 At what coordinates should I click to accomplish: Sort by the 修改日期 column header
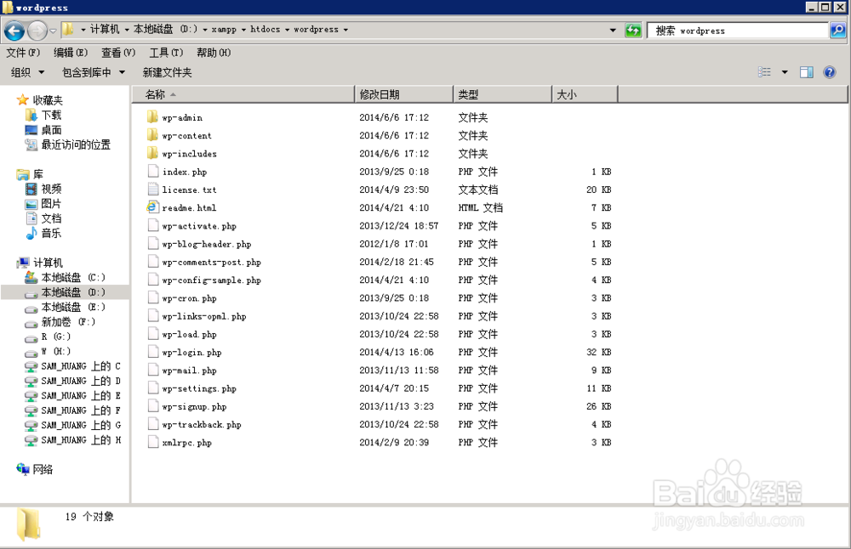tap(403, 94)
